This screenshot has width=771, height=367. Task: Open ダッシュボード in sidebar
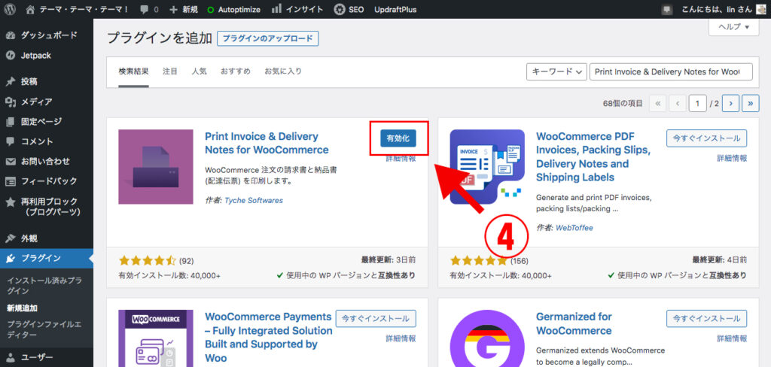coord(47,35)
